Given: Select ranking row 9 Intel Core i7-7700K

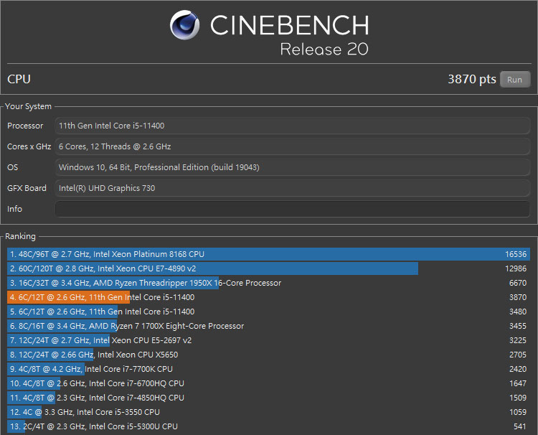Looking at the screenshot, I should pos(269,369).
